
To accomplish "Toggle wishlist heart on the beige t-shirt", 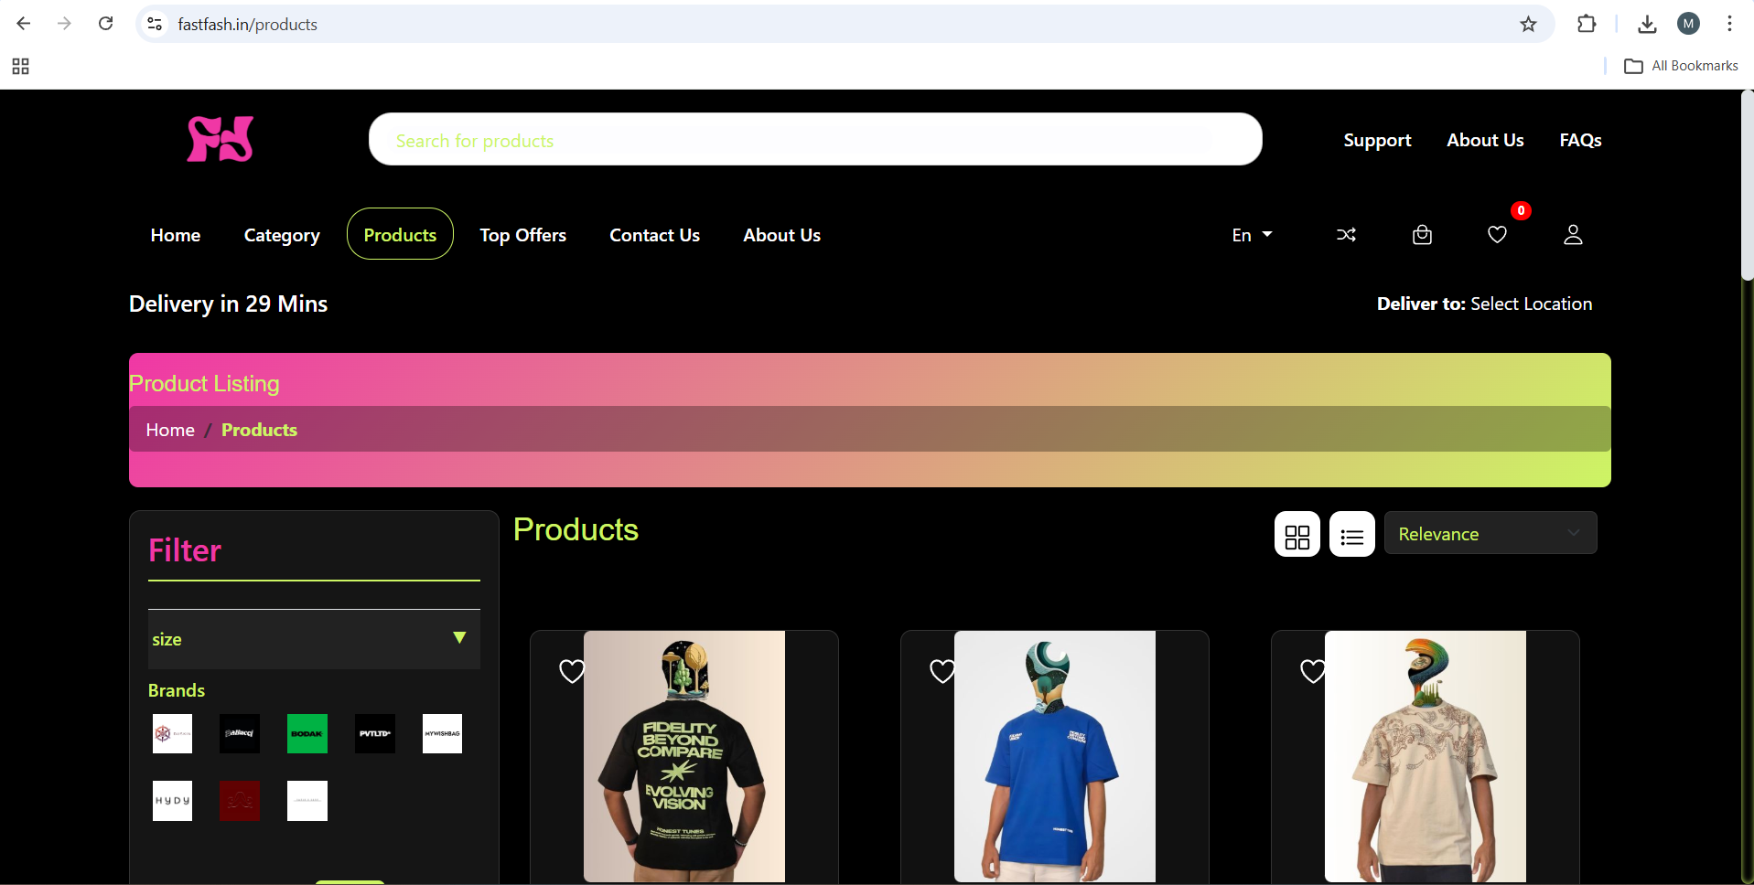I will point(1313,671).
